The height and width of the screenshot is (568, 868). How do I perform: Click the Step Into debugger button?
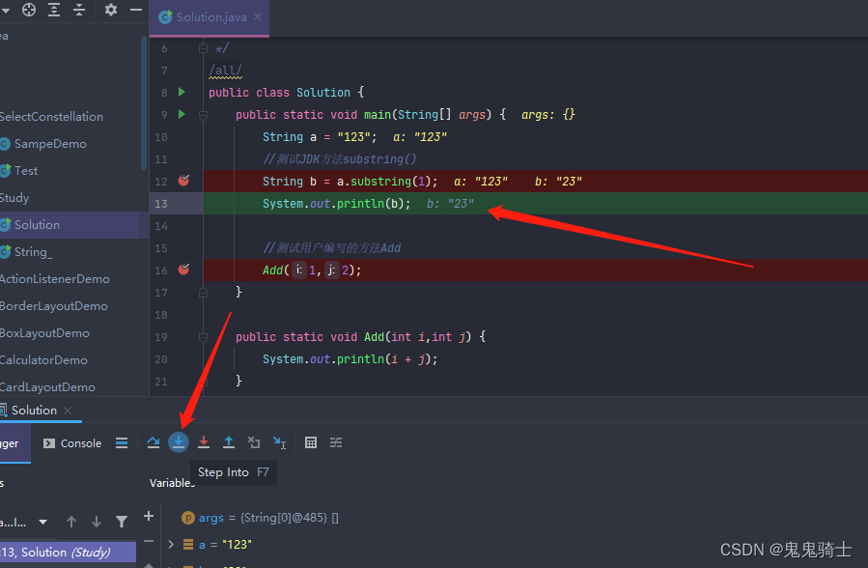179,442
